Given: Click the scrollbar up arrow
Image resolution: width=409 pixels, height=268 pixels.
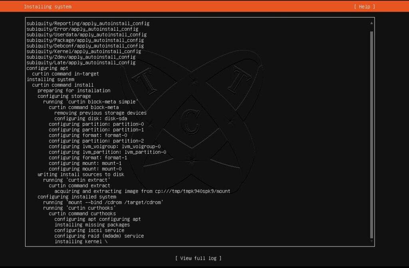Looking at the screenshot, I should pos(371,23).
